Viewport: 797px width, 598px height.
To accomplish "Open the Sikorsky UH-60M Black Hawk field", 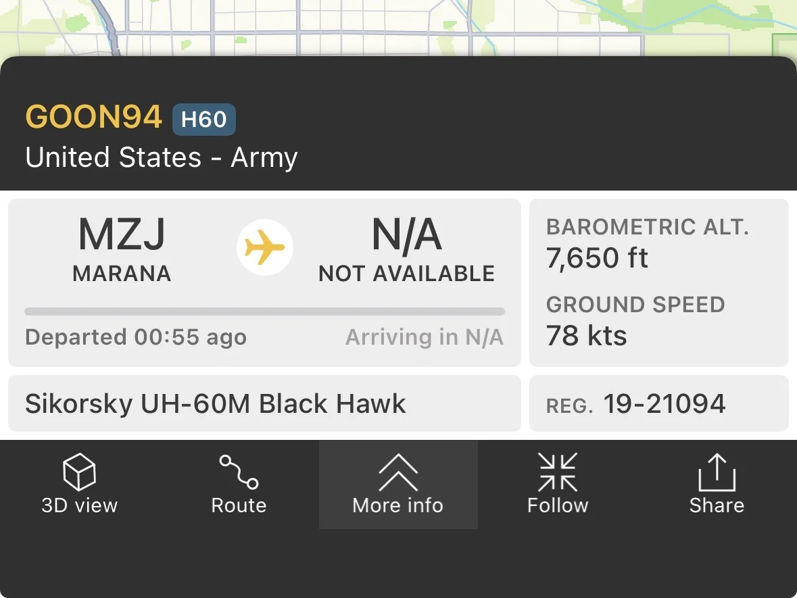I will point(216,404).
